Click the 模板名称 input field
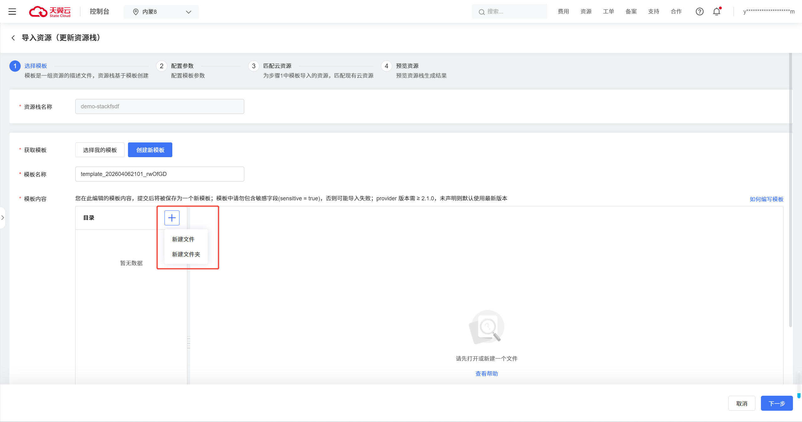This screenshot has height=422, width=802. pyautogui.click(x=159, y=174)
